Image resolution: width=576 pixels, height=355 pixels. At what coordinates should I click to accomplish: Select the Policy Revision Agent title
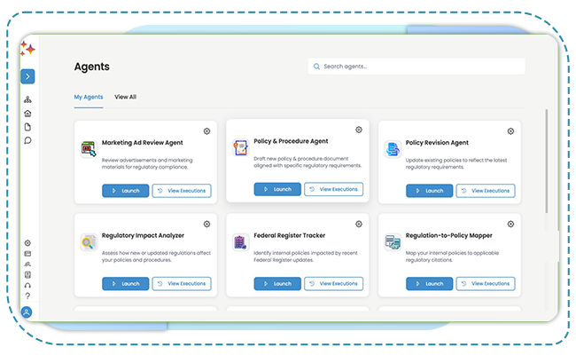coord(437,143)
